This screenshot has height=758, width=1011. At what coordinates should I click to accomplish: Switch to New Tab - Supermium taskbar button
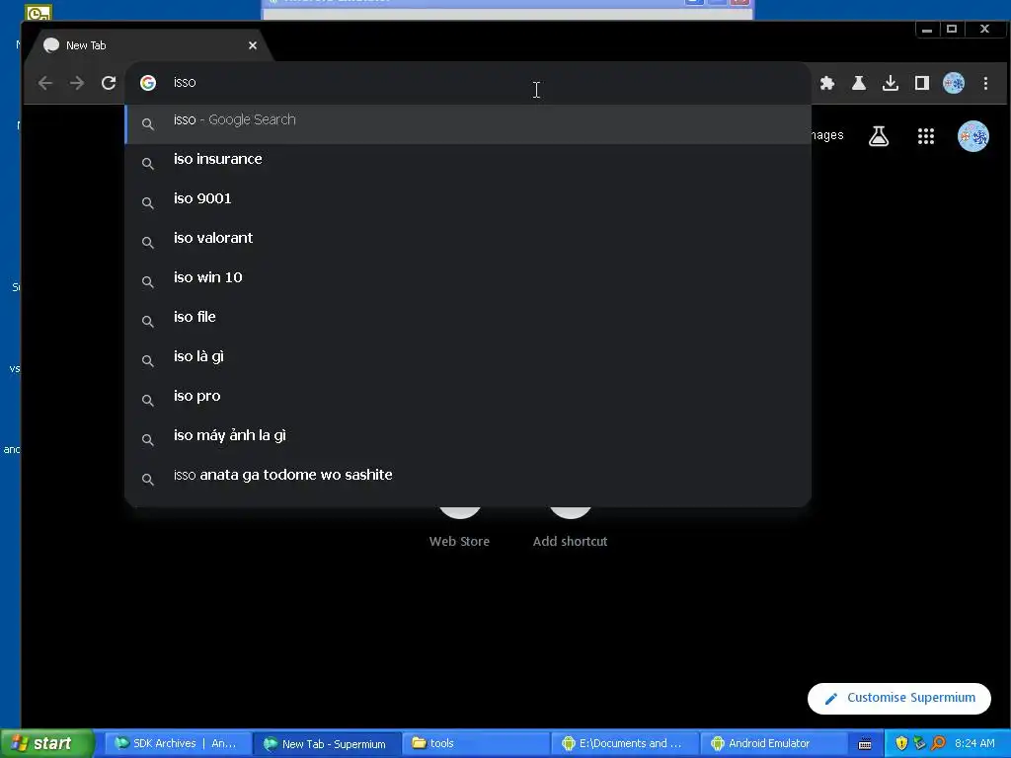tap(326, 743)
